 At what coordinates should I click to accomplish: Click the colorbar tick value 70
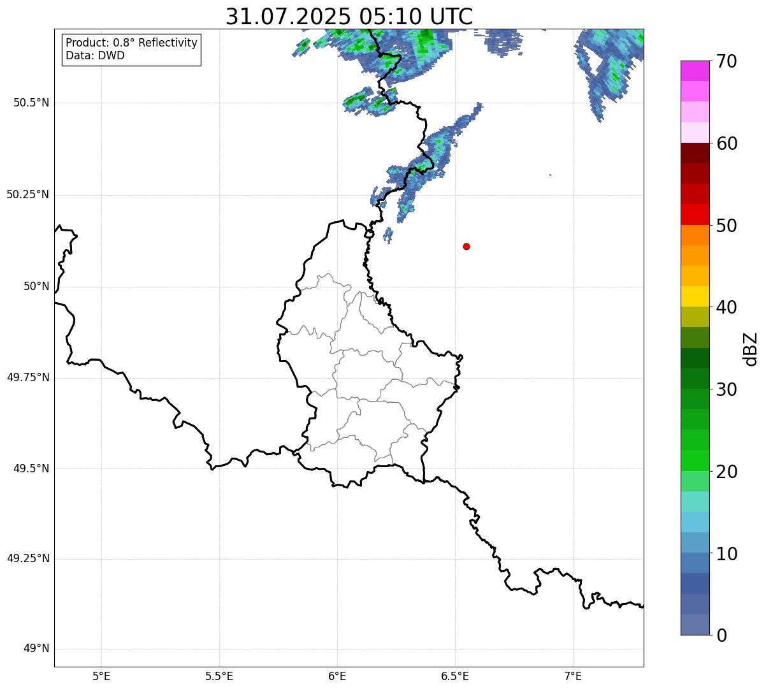coord(726,61)
